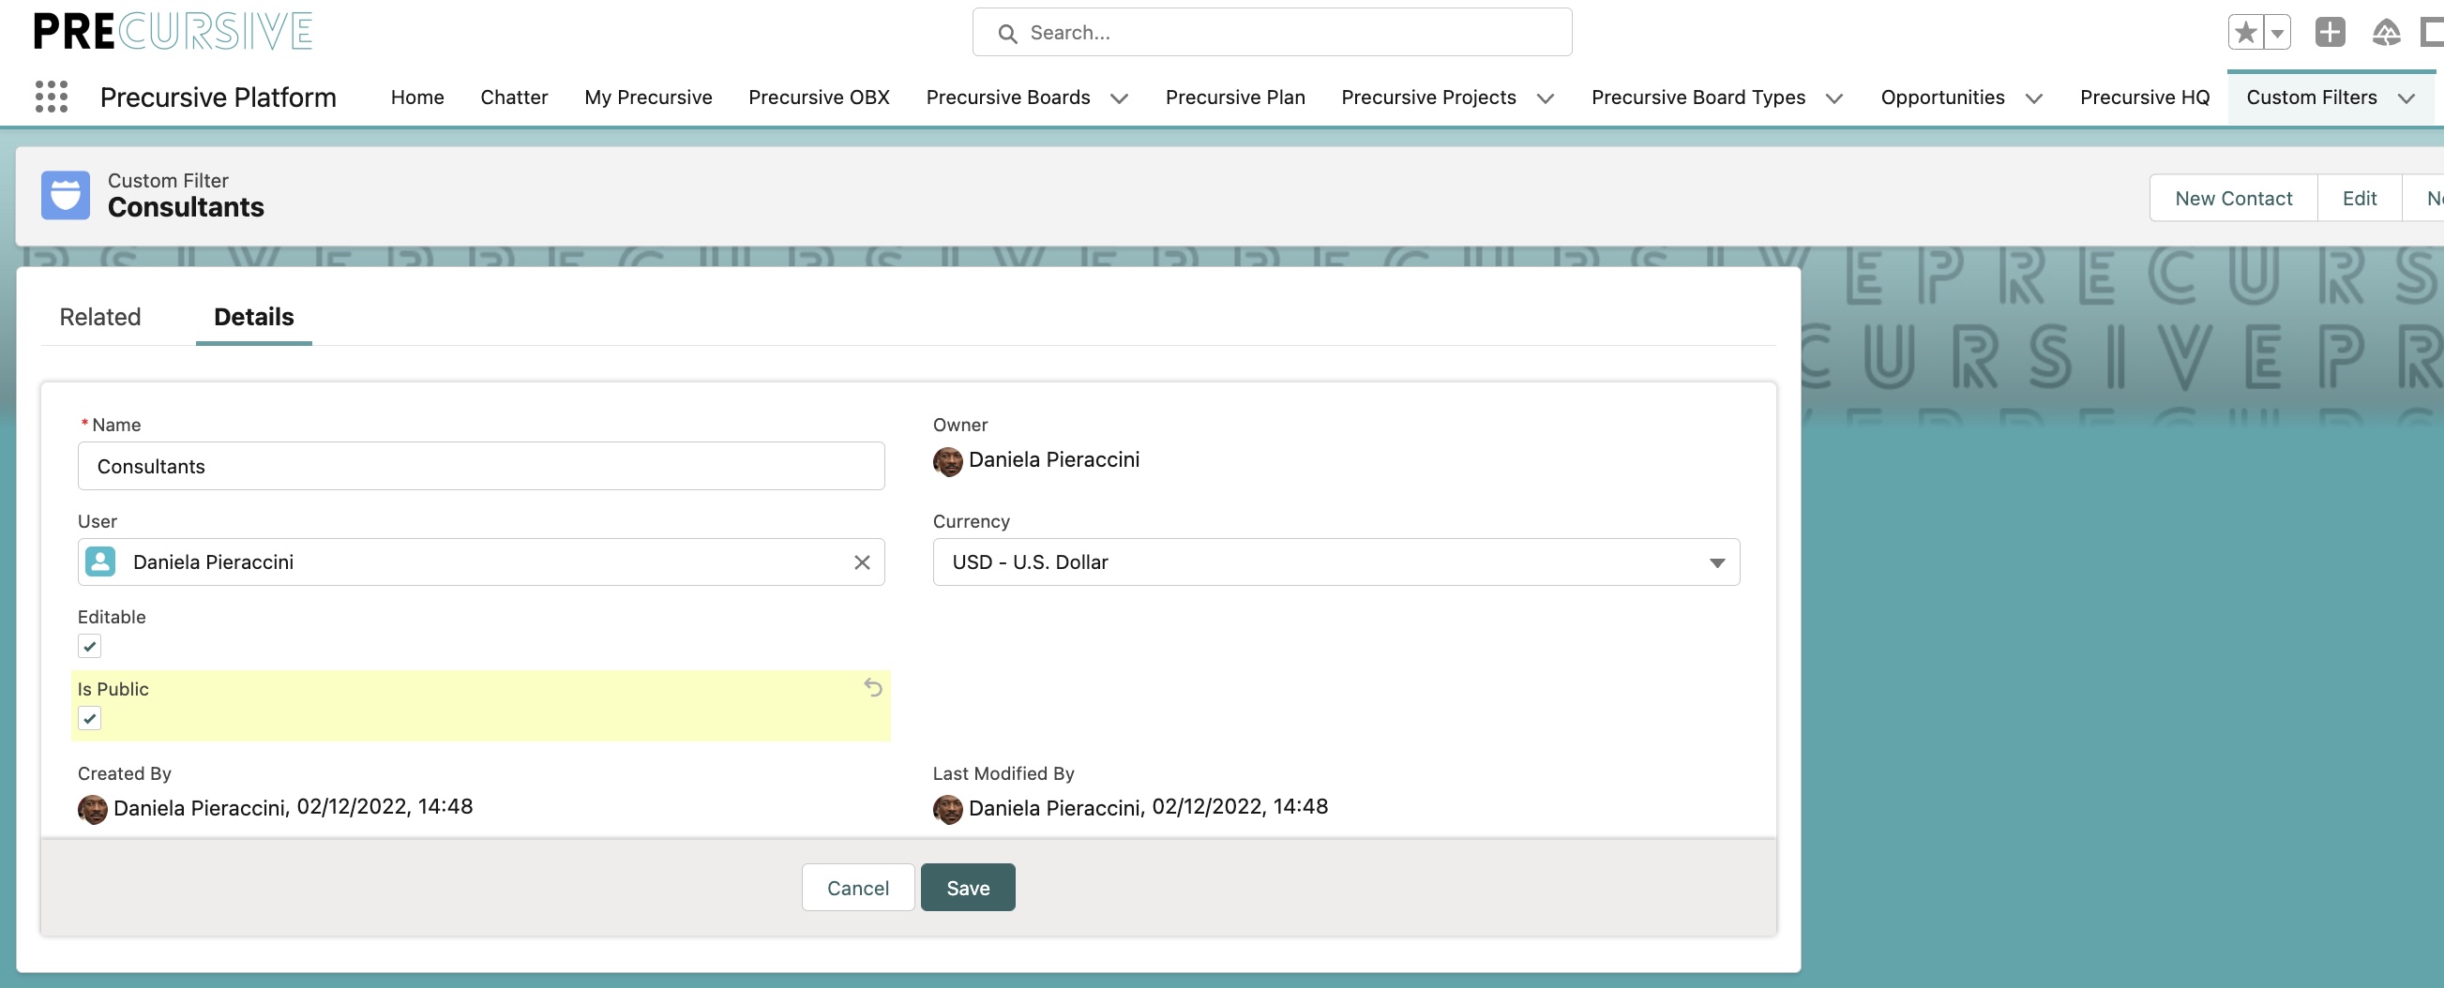Click the PRECURSIVE logo

coord(172,29)
